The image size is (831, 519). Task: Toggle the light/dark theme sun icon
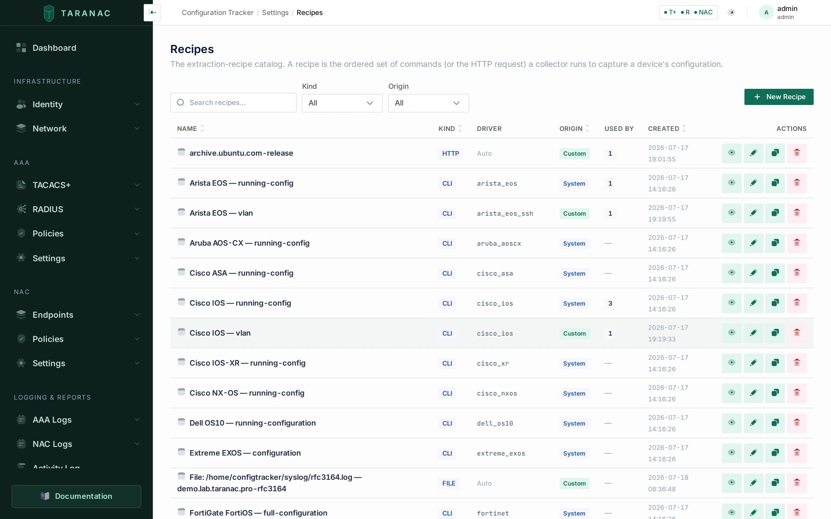(x=731, y=13)
